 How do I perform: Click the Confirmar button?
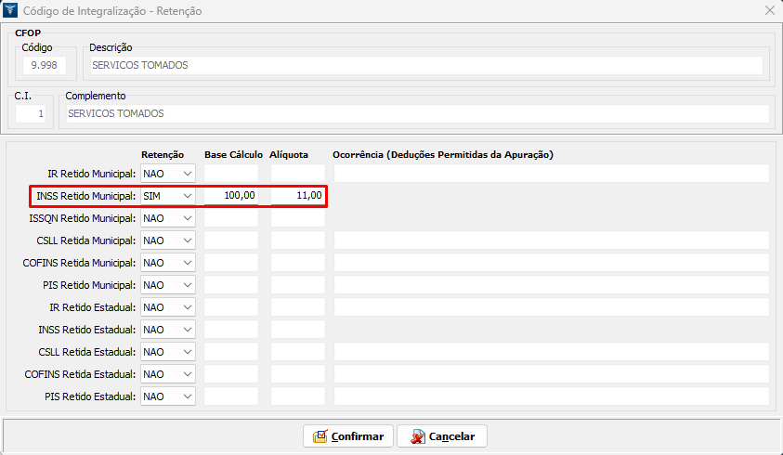(348, 436)
